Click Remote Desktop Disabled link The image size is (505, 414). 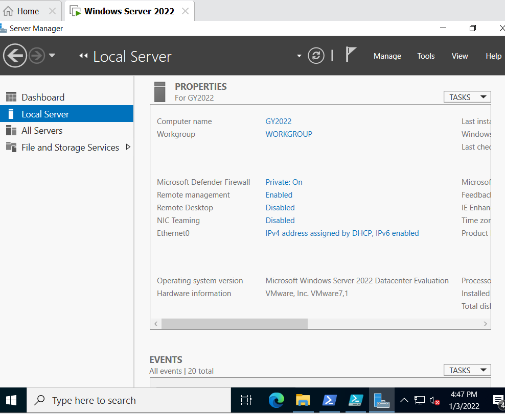pos(280,208)
